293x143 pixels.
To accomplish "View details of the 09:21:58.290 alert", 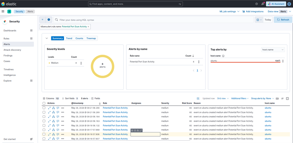I will pyautogui.click(x=49, y=108).
